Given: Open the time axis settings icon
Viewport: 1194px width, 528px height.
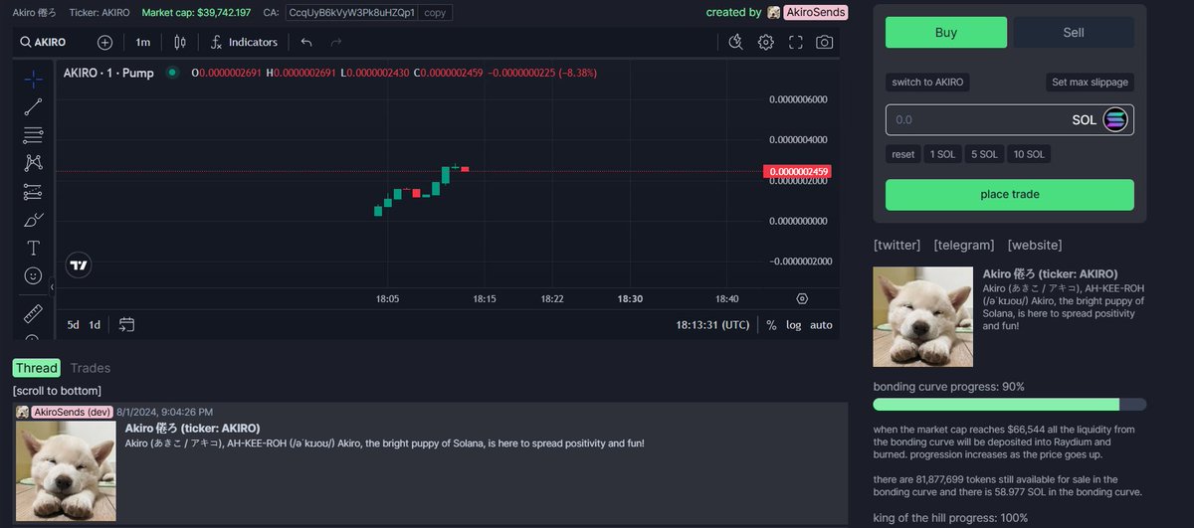Looking at the screenshot, I should point(802,298).
